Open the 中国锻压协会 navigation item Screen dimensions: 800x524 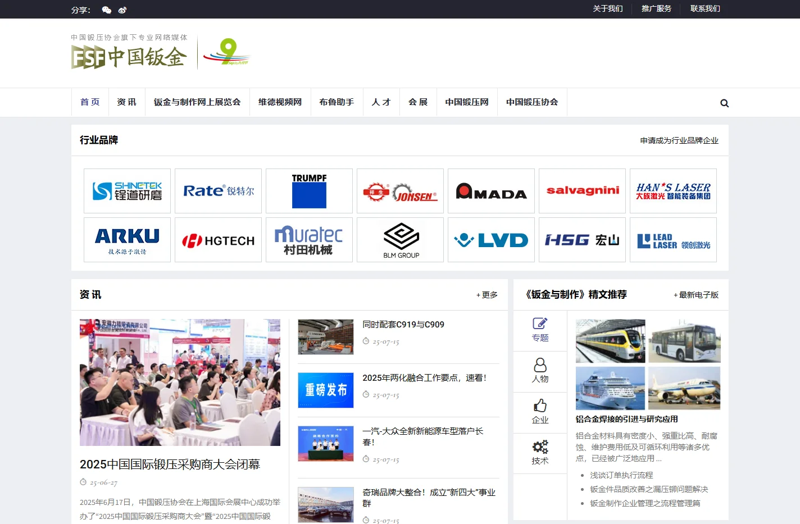[x=532, y=102]
